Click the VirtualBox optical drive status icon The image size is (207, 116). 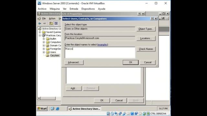(x=112, y=113)
